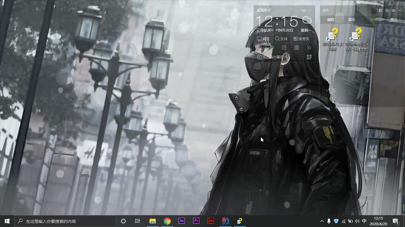
Task: Show hidden system tray icons
Action: [x=322, y=221]
